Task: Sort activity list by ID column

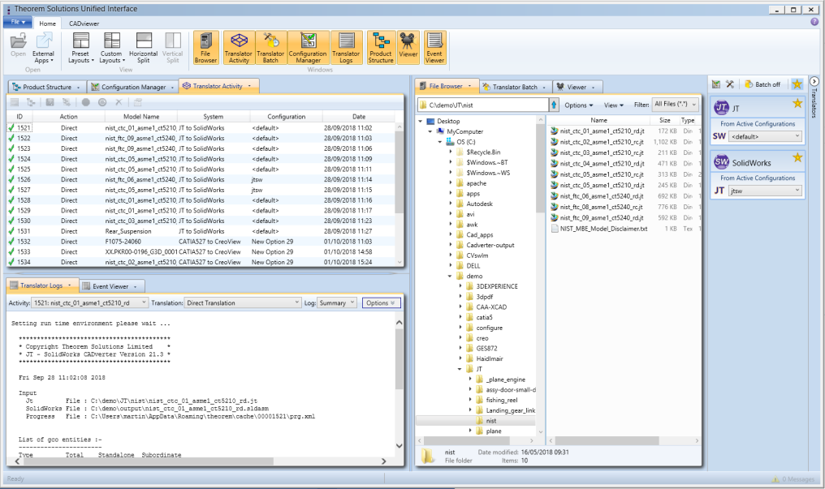Action: click(x=19, y=117)
